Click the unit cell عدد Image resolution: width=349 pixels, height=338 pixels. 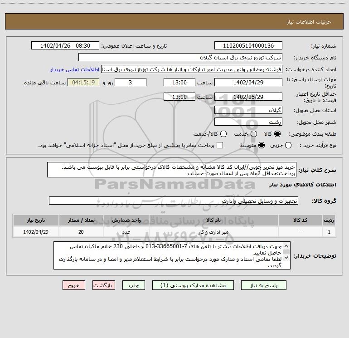(x=126, y=232)
